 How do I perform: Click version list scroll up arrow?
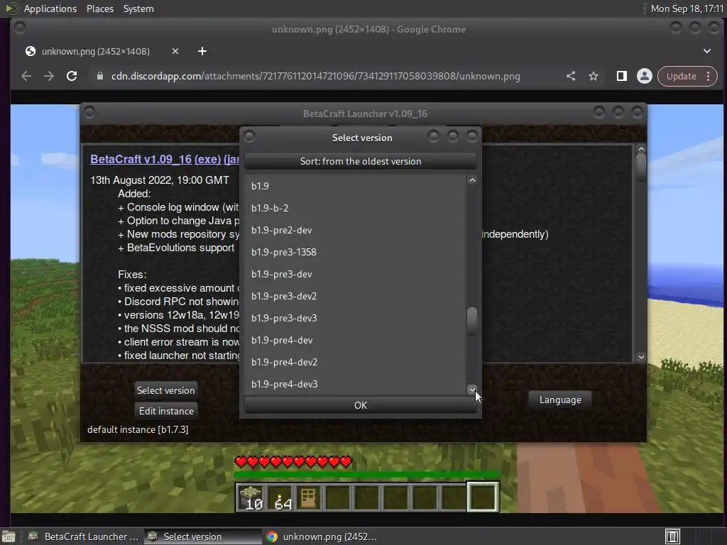pyautogui.click(x=472, y=180)
